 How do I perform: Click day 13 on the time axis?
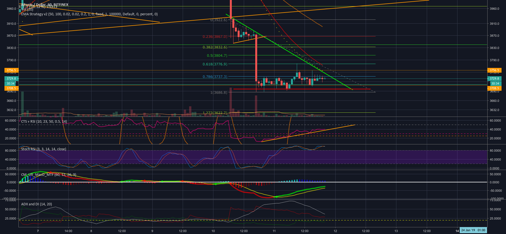click(396, 231)
